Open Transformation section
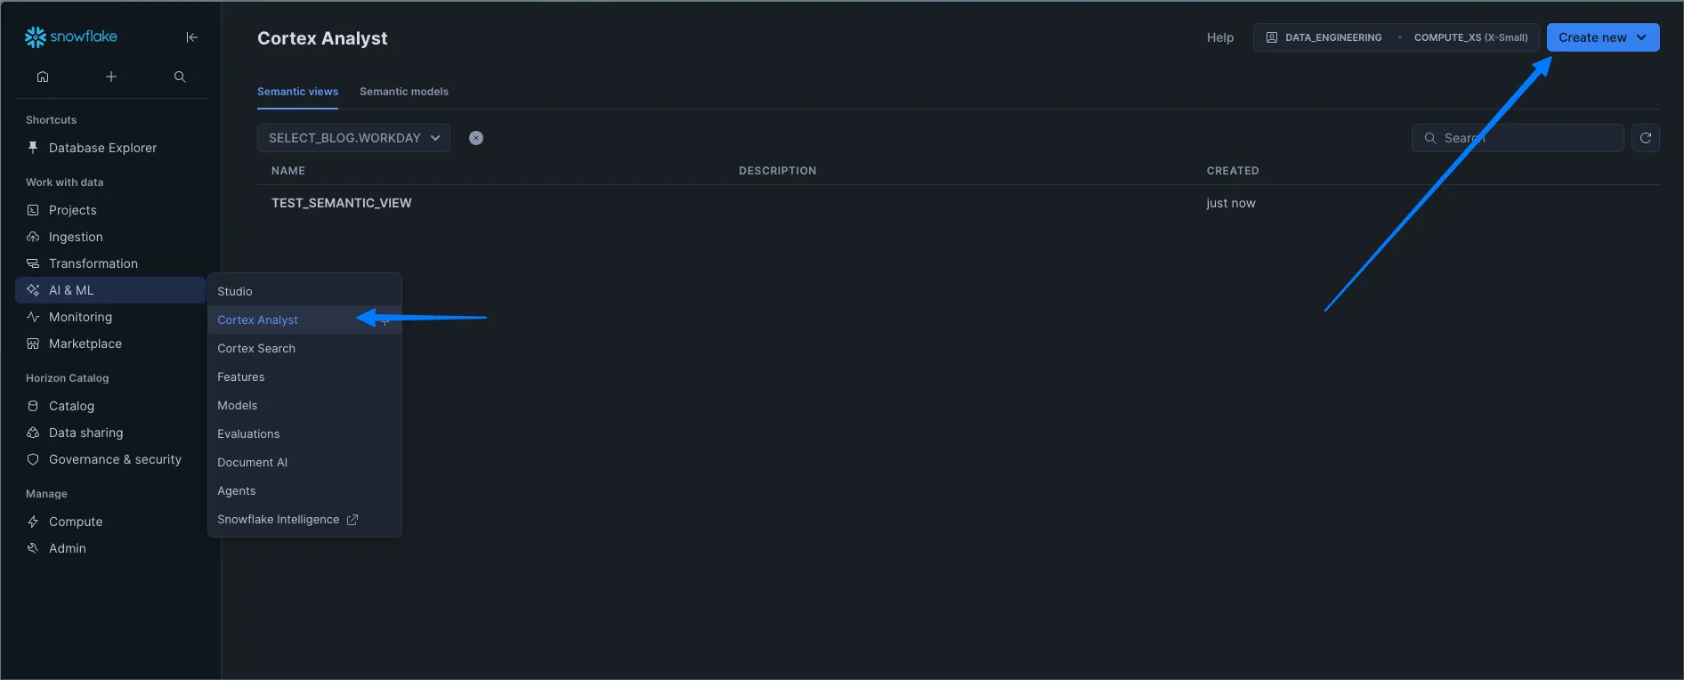The height and width of the screenshot is (680, 1684). 110,263
